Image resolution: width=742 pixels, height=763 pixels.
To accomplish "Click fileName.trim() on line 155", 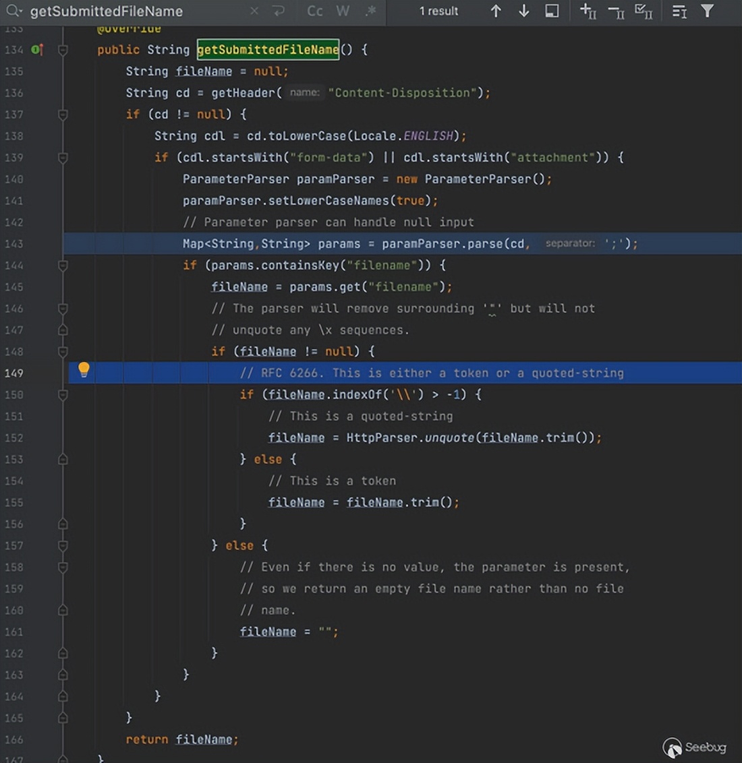I will [x=400, y=503].
